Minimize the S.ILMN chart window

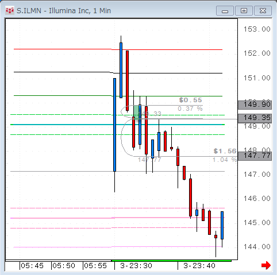coord(225,10)
